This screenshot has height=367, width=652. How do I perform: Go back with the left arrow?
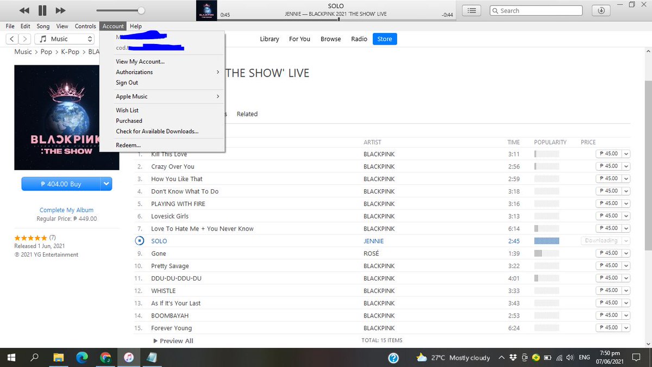12,39
